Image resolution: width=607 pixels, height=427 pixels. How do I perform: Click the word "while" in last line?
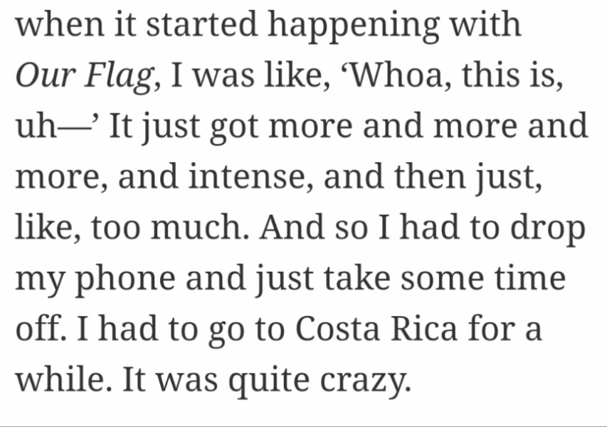(x=60, y=381)
